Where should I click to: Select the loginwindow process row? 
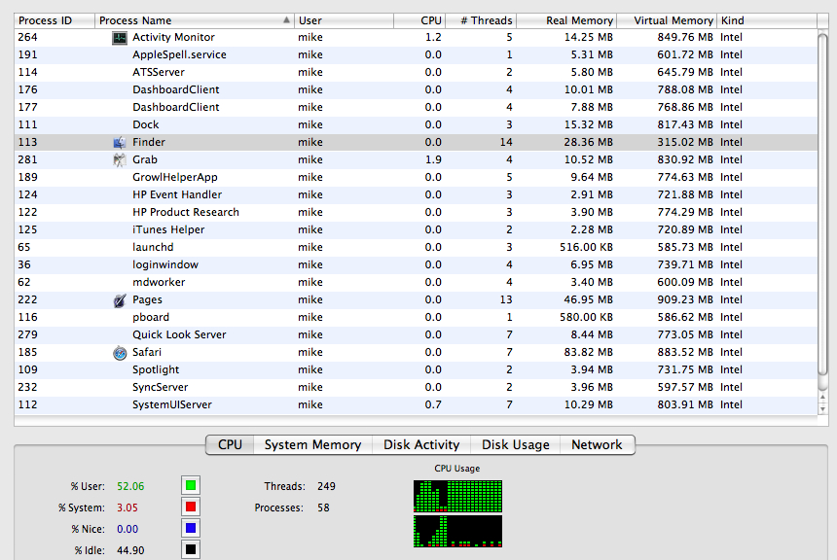pos(416,265)
